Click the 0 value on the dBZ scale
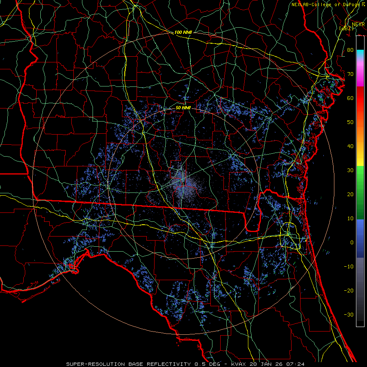This screenshot has height=367, width=367. [x=352, y=243]
